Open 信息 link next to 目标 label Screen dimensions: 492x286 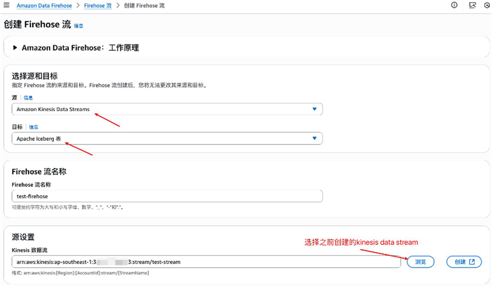tap(33, 127)
